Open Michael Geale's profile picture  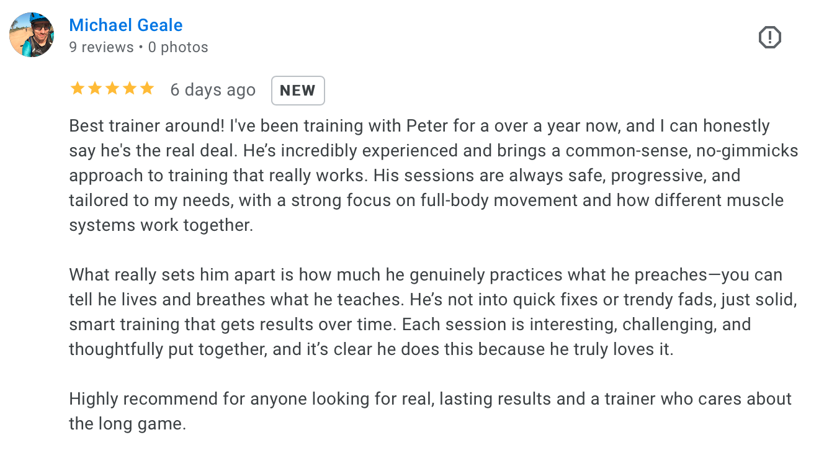32,35
